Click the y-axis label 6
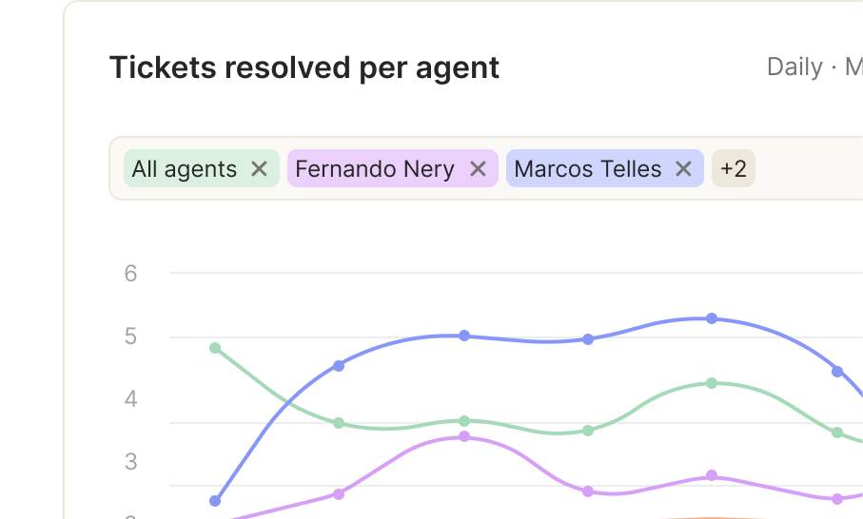Screen dimensions: 863x519 click(130, 273)
